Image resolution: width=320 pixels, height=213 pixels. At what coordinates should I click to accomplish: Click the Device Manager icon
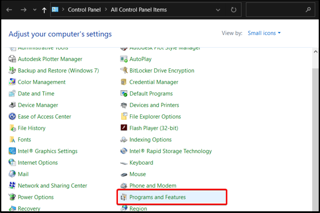pyautogui.click(x=12, y=105)
